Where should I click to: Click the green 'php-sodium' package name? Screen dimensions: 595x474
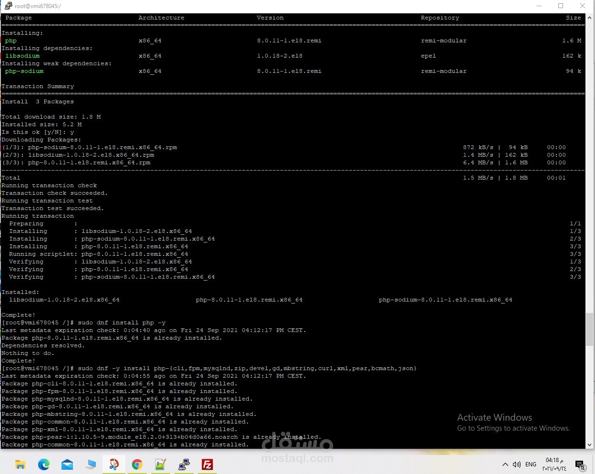(24, 71)
